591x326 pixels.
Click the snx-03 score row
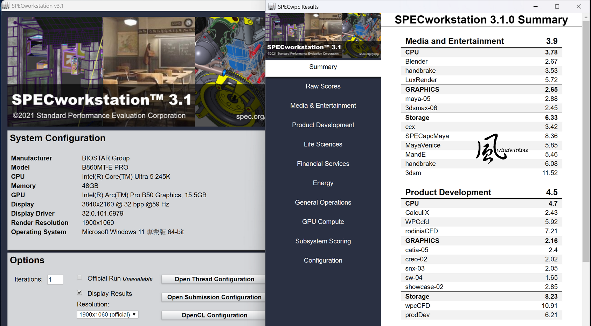point(481,269)
